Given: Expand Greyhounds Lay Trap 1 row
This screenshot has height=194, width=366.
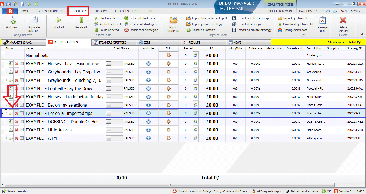Looking at the screenshot, I should (7, 72).
